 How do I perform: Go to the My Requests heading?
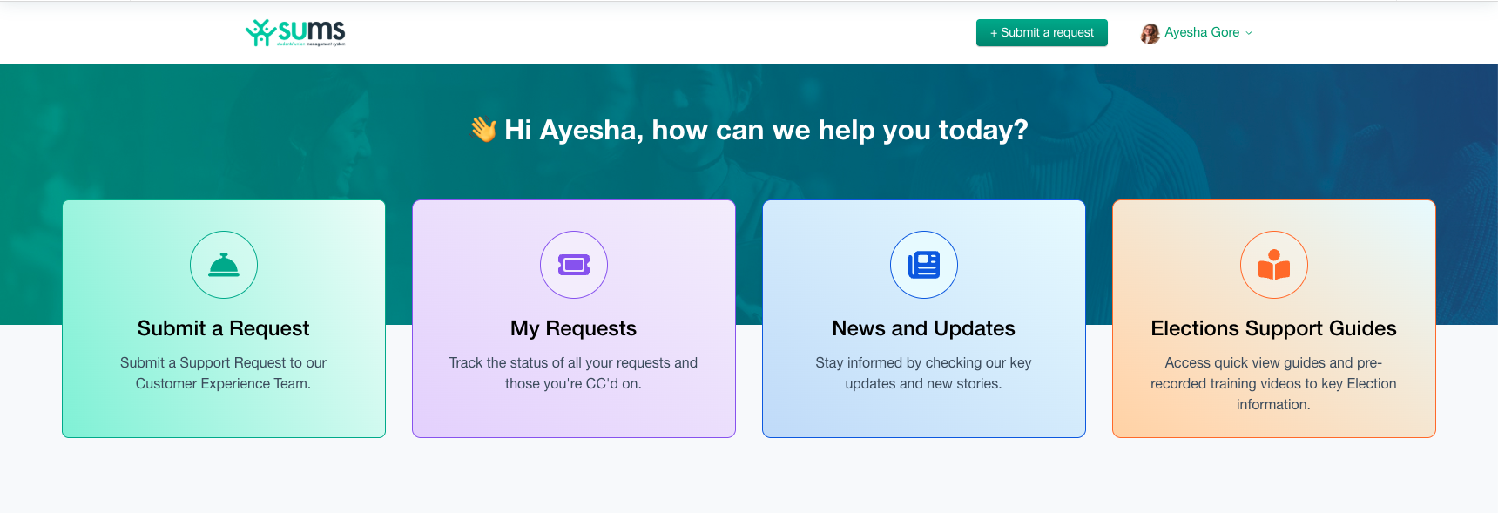pyautogui.click(x=574, y=328)
